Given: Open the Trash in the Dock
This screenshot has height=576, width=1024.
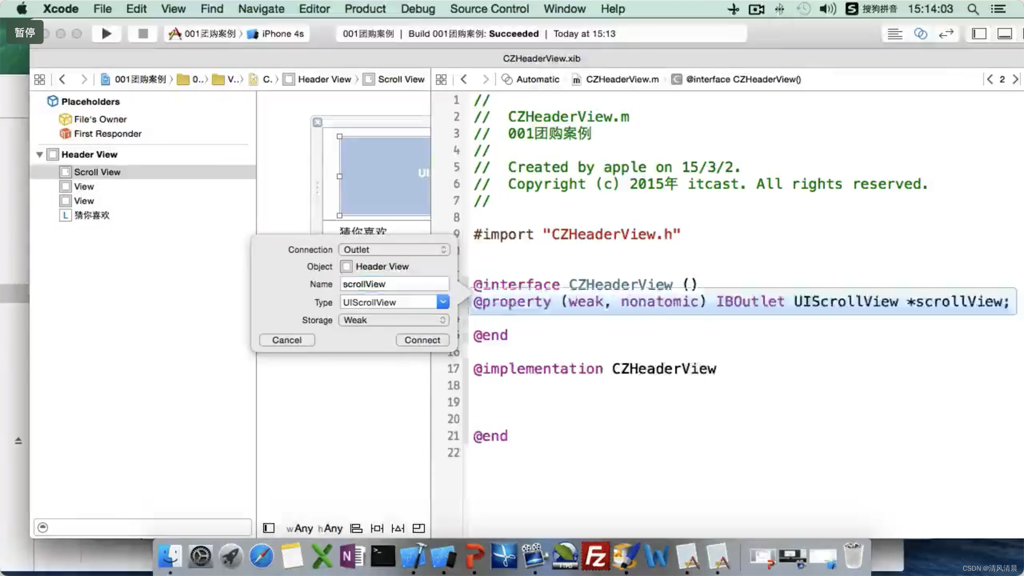Looking at the screenshot, I should tap(853, 556).
